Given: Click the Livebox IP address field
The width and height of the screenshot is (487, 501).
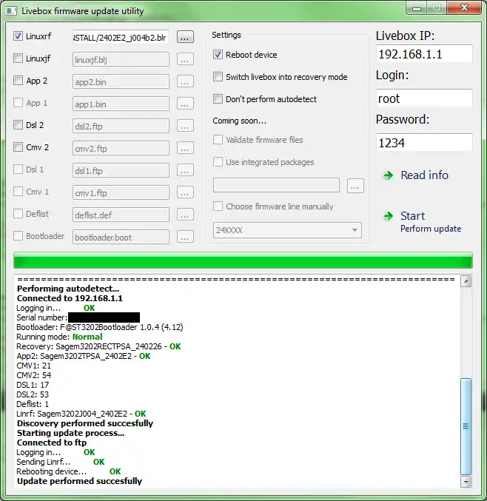Looking at the screenshot, I should pyautogui.click(x=424, y=54).
